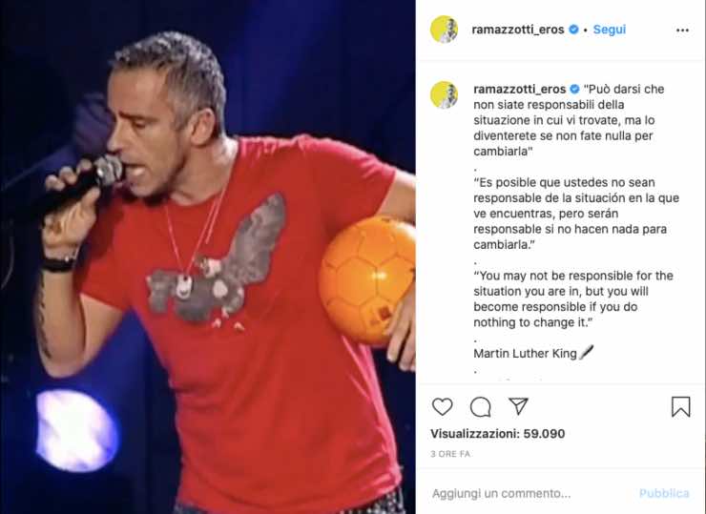Open the three-dot more options menu
This screenshot has width=706, height=514.
(682, 31)
